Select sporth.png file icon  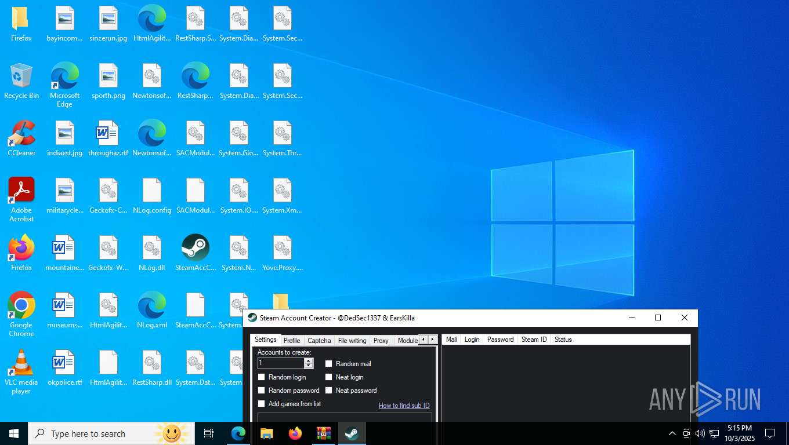[x=108, y=82]
